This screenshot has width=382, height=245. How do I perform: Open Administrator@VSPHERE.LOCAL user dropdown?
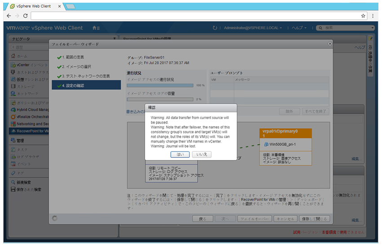tap(253, 28)
